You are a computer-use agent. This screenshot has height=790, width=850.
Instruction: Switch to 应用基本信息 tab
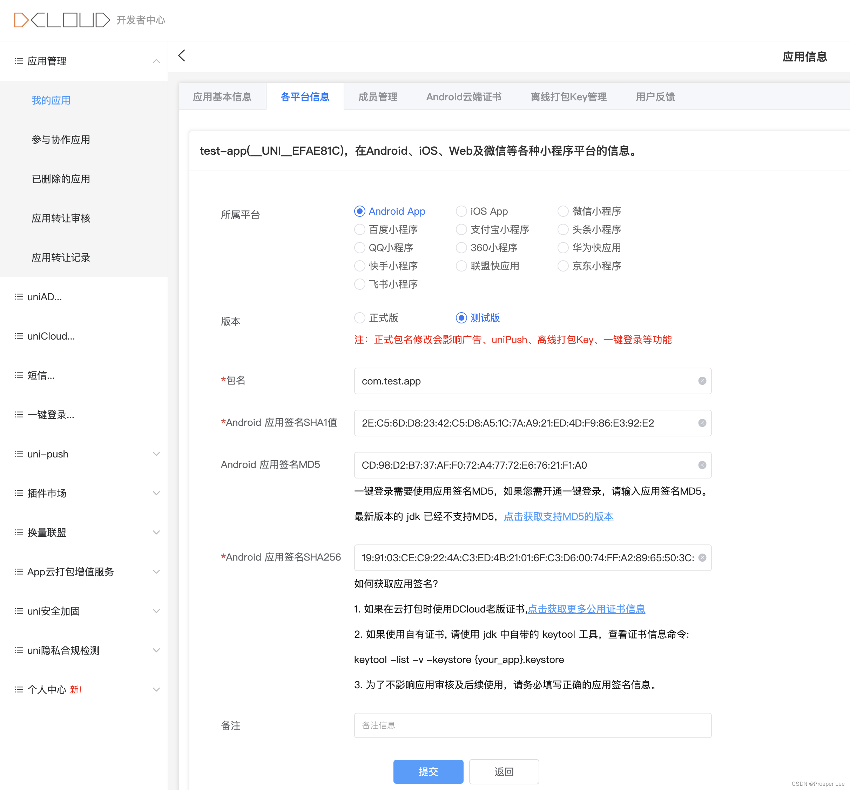(x=222, y=97)
